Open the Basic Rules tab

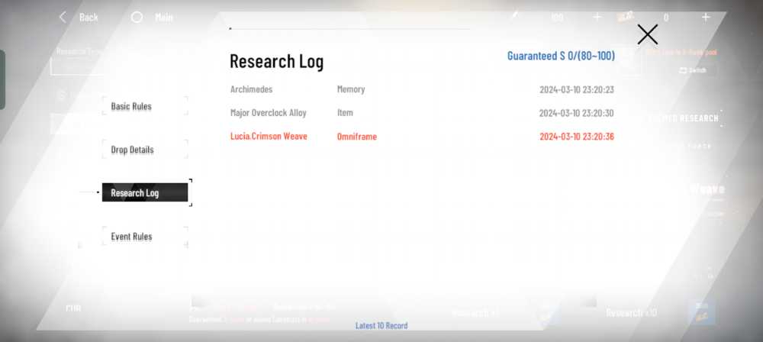144,106
